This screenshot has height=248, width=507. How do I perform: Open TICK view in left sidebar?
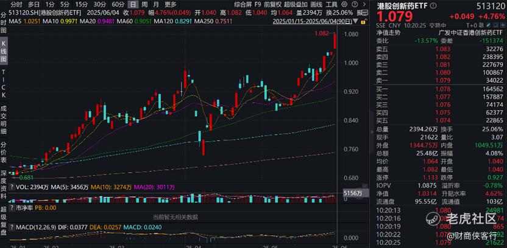pos(4,84)
